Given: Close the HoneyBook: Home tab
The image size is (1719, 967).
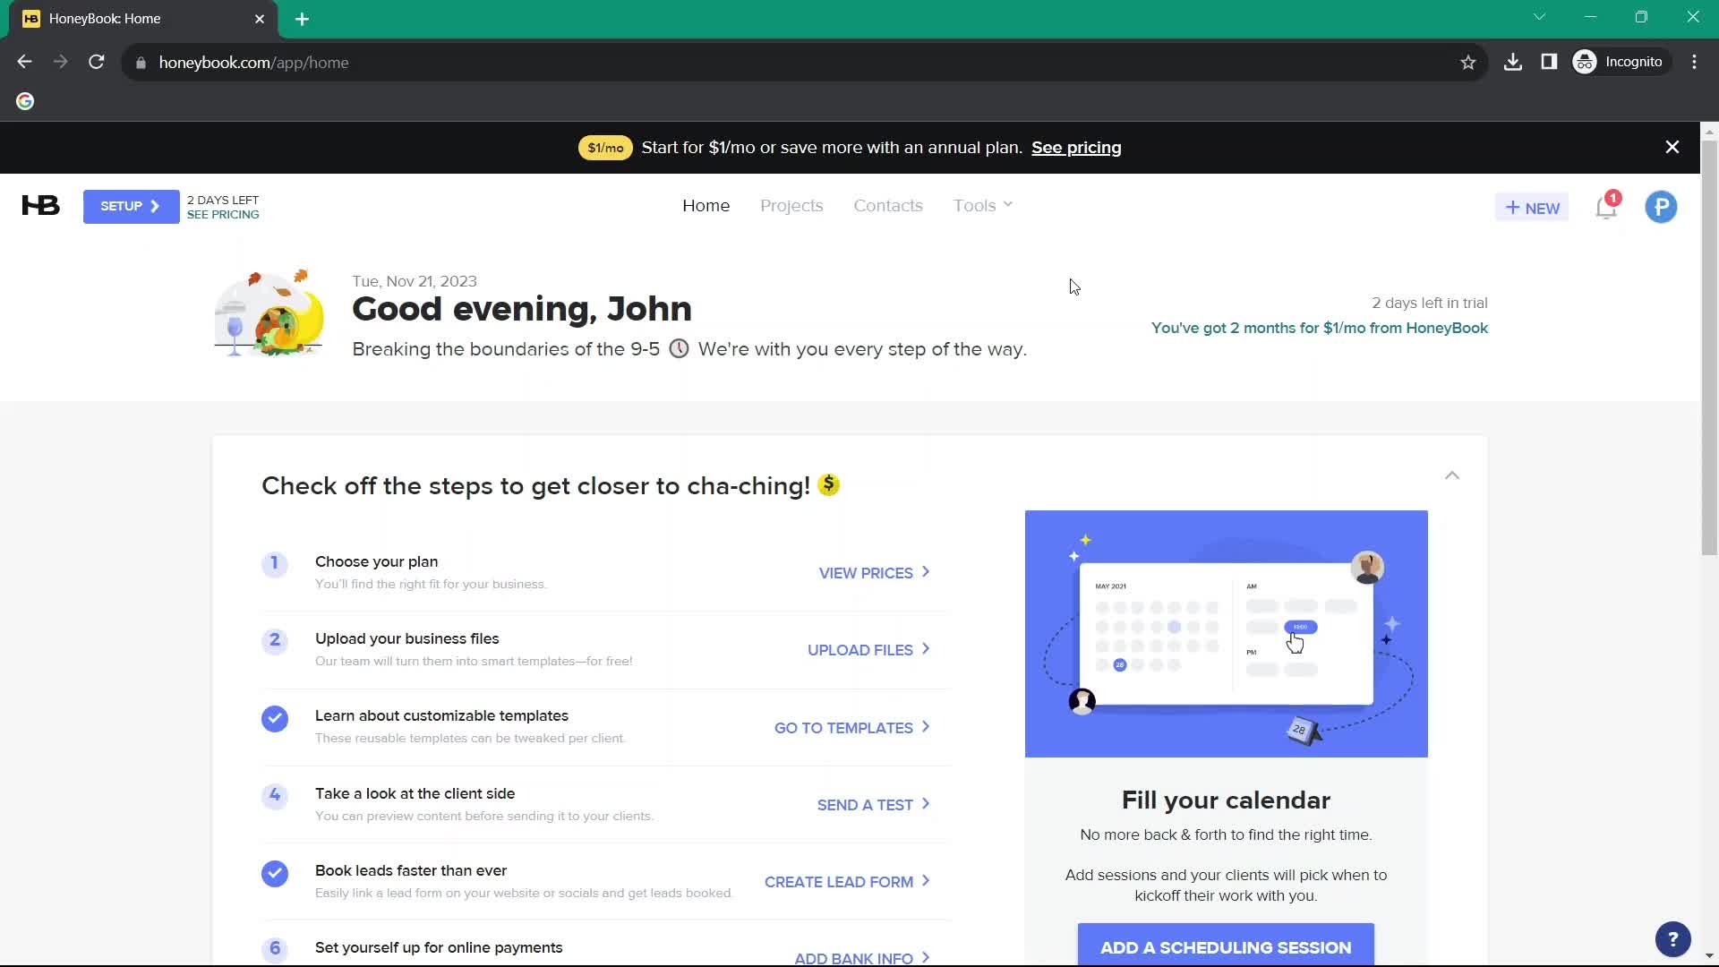Looking at the screenshot, I should click(x=260, y=19).
